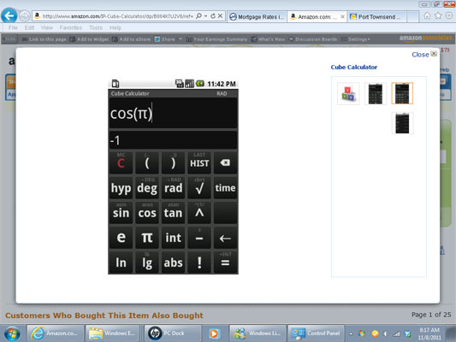Viewport: 456px width, 342px height.
Task: Expand the Share dropdown arrow
Action: click(181, 39)
